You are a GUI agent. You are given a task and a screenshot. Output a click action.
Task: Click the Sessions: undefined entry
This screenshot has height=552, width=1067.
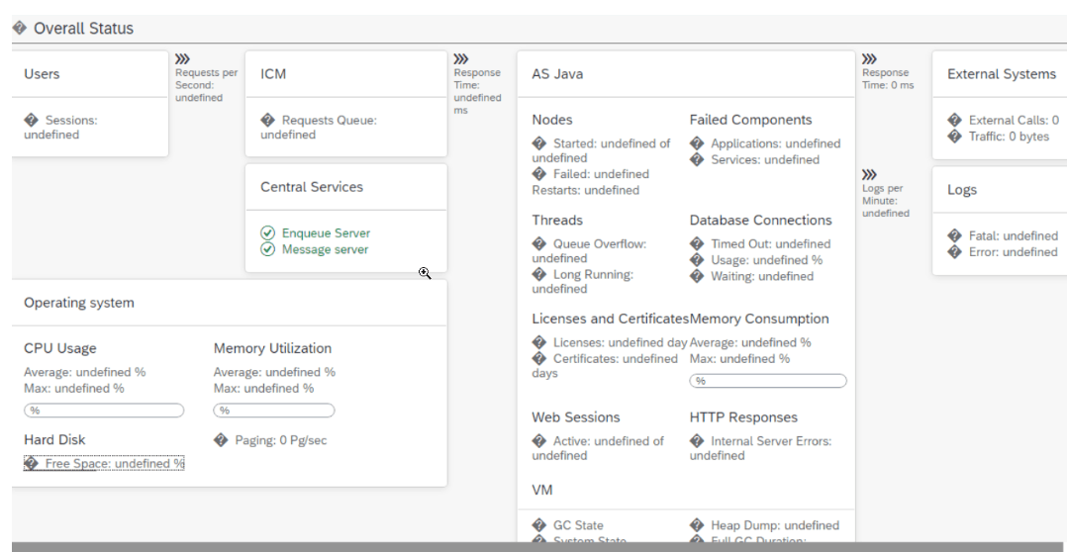coord(61,128)
